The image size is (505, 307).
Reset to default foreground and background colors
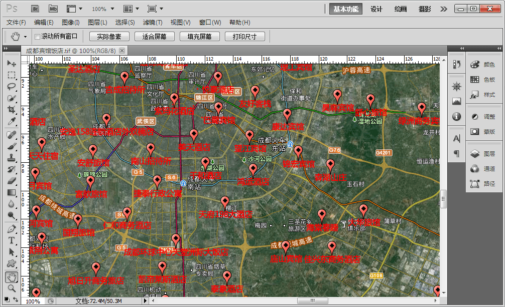pyautogui.click(x=7, y=299)
